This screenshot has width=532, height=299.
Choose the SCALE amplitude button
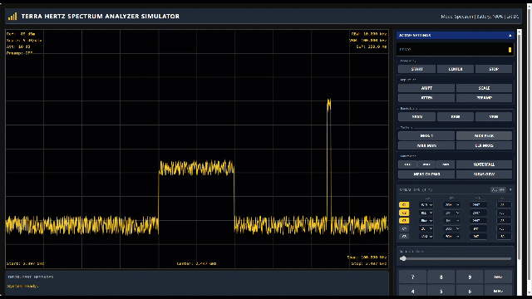pos(484,88)
